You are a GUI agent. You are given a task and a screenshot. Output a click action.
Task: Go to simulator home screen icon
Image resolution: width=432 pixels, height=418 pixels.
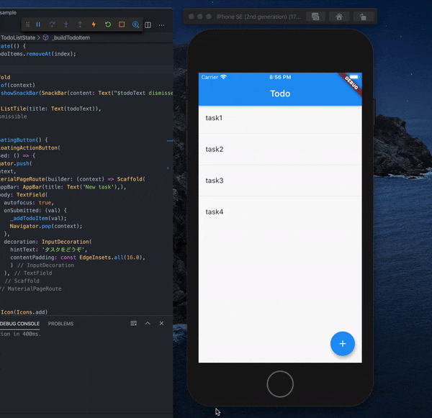[x=339, y=17]
